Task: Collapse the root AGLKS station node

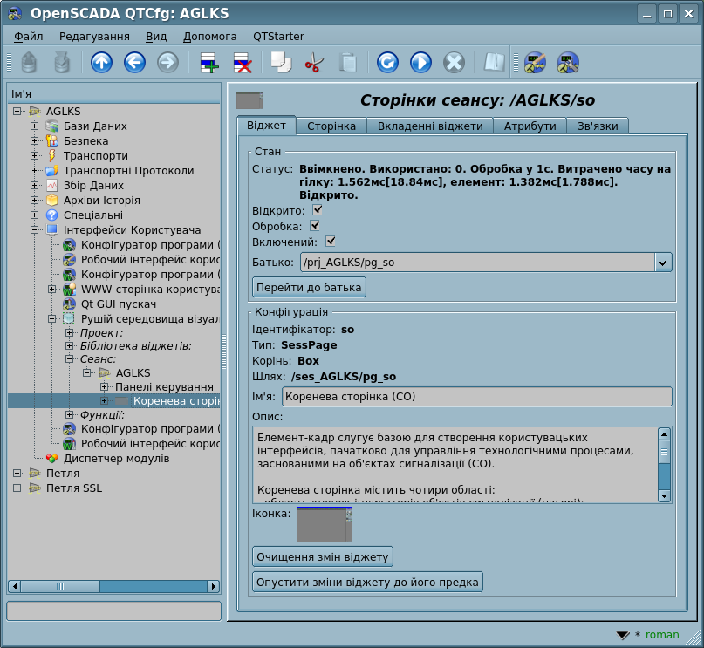Action: pos(17,111)
